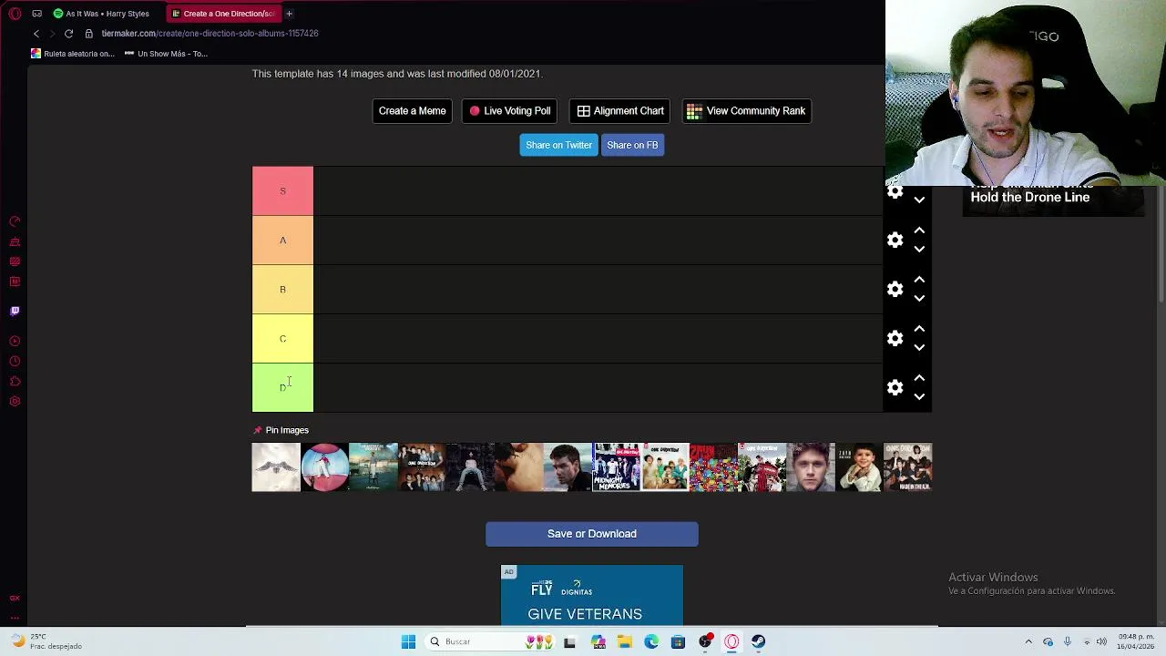Image resolution: width=1166 pixels, height=656 pixels.
Task: Click the Opera GX taskbar icon
Action: point(731,641)
